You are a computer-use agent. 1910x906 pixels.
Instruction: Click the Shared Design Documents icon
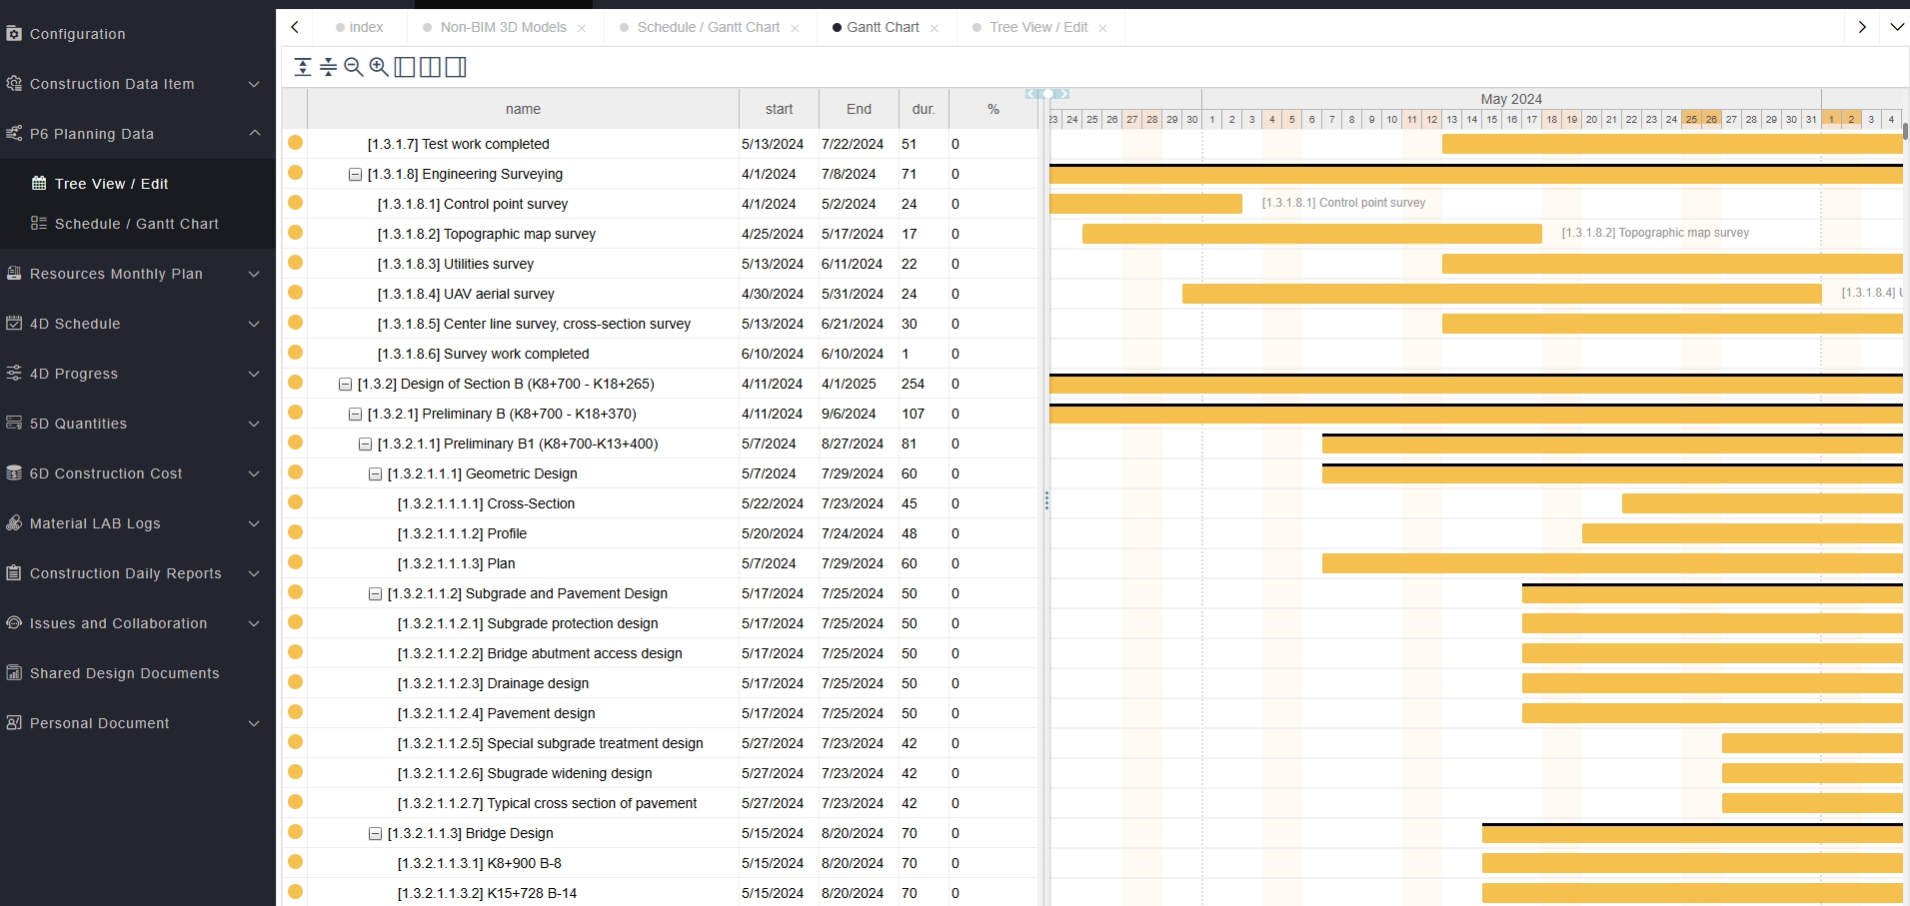pos(14,672)
